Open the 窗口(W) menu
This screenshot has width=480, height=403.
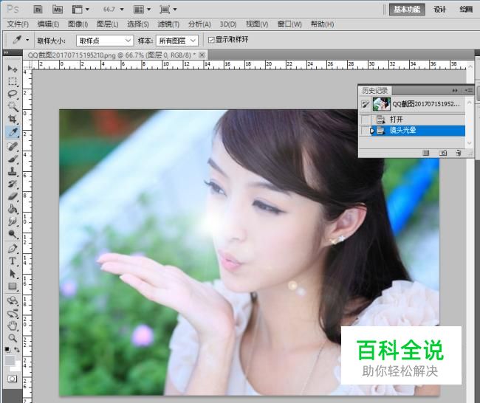click(289, 24)
